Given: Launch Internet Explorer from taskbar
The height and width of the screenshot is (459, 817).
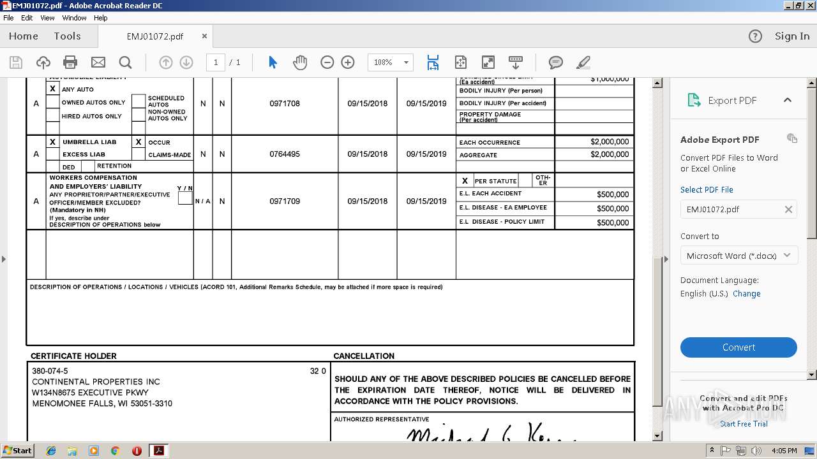Looking at the screenshot, I should pyautogui.click(x=51, y=451).
